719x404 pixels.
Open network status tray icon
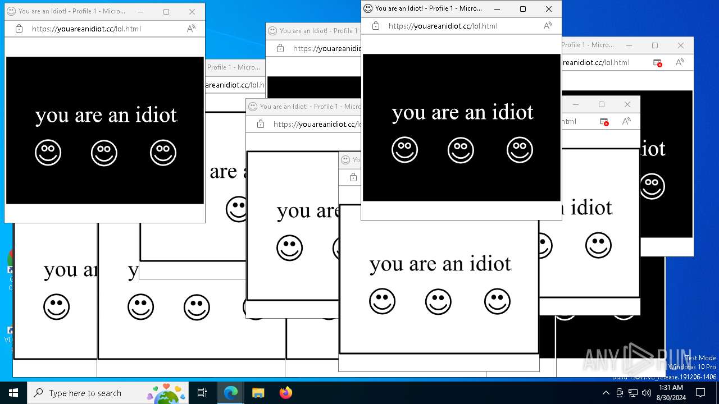coord(633,393)
